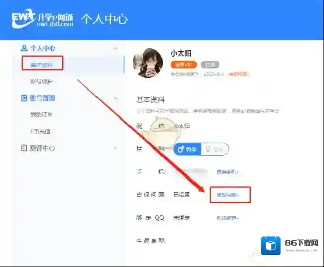Open 我的订单 in the sidebar
Screen dimensions: 324x267
coord(42,114)
